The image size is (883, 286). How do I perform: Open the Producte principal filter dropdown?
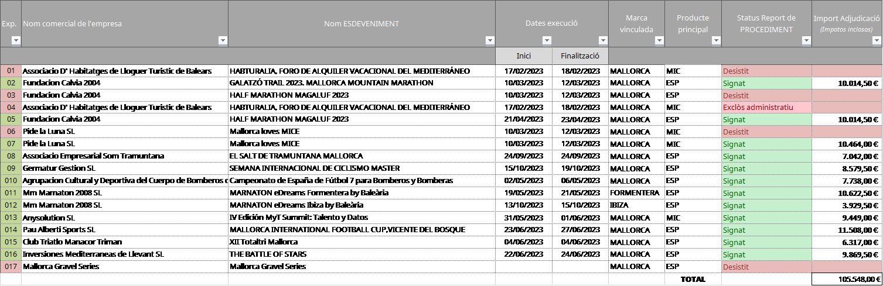pos(716,40)
